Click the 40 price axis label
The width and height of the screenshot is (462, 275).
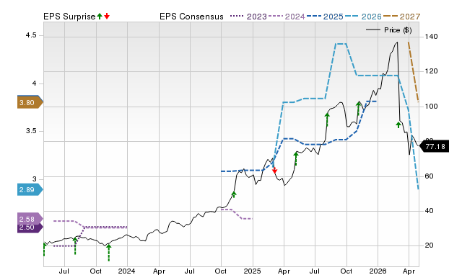point(430,211)
